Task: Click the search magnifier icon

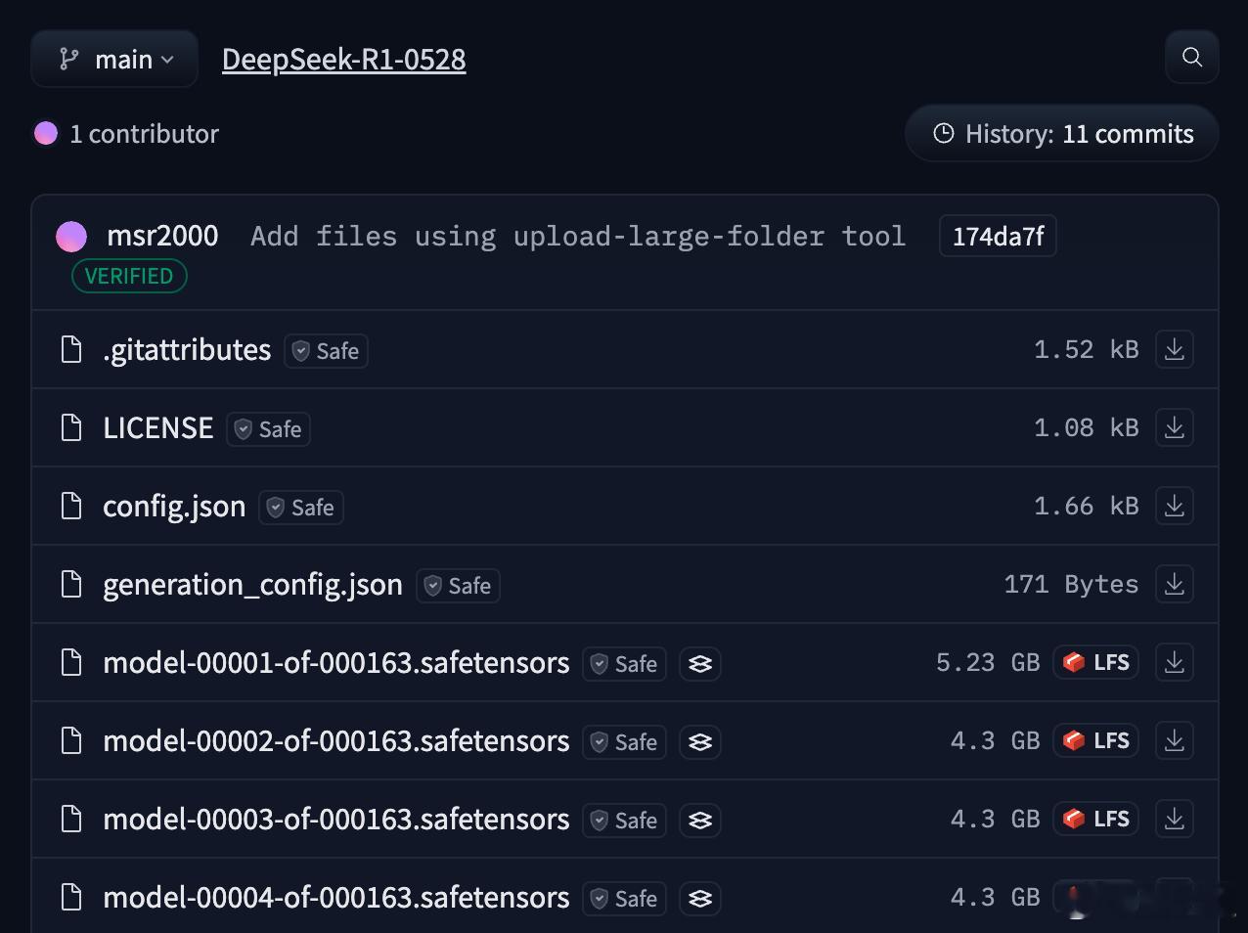Action: [x=1191, y=57]
